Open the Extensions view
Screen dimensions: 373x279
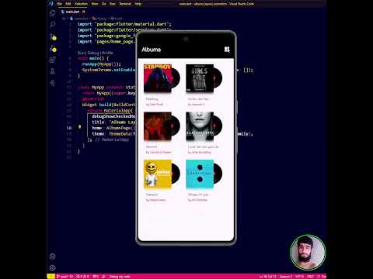(x=52, y=60)
